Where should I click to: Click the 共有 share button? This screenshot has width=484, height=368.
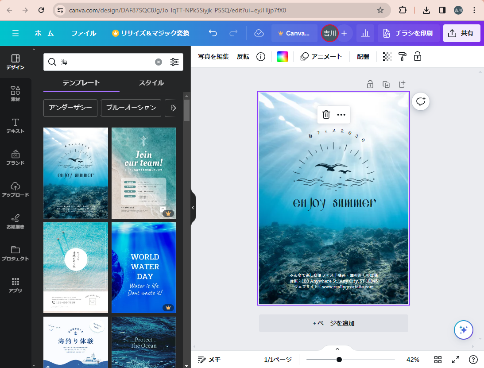pyautogui.click(x=461, y=33)
